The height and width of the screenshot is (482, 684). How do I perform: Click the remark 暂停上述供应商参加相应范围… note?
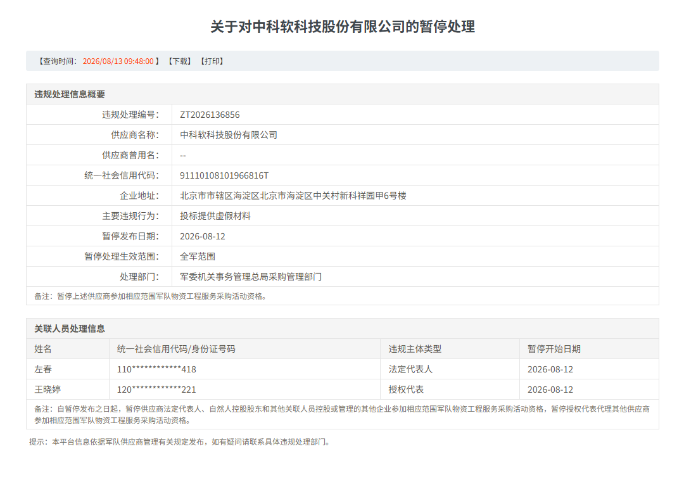click(151, 296)
